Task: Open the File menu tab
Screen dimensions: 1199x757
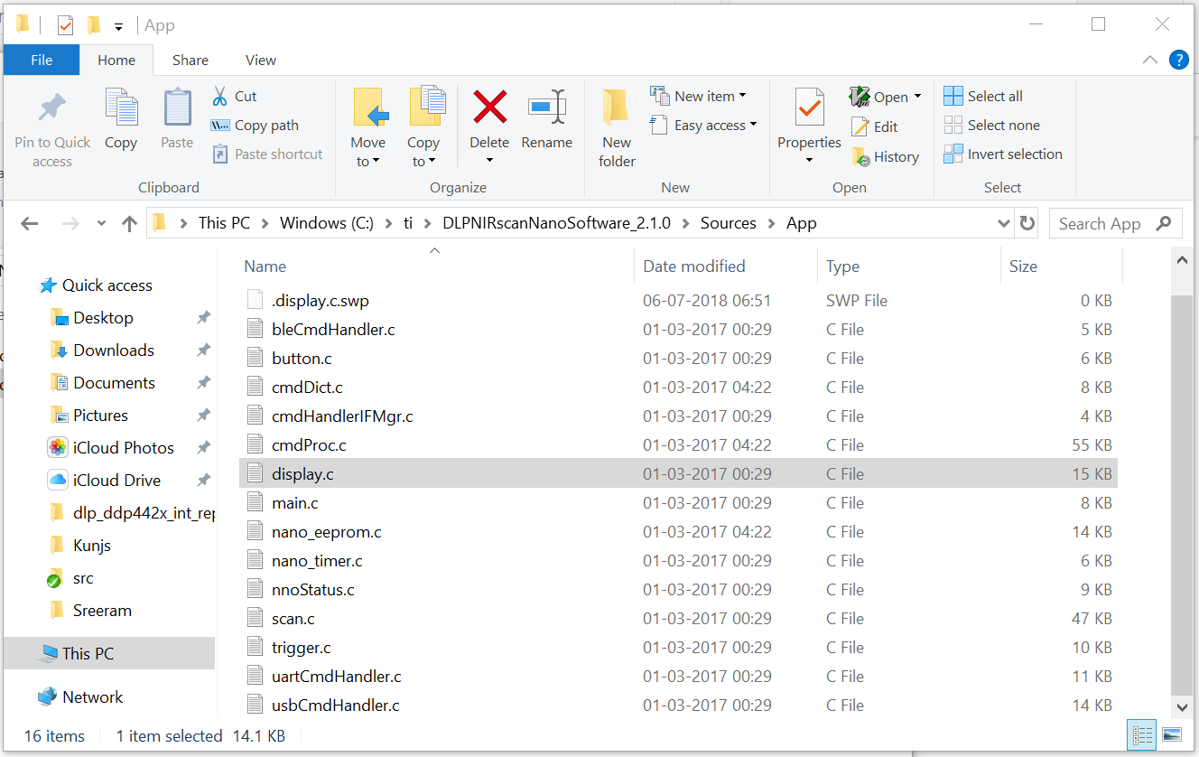Action: [x=42, y=60]
